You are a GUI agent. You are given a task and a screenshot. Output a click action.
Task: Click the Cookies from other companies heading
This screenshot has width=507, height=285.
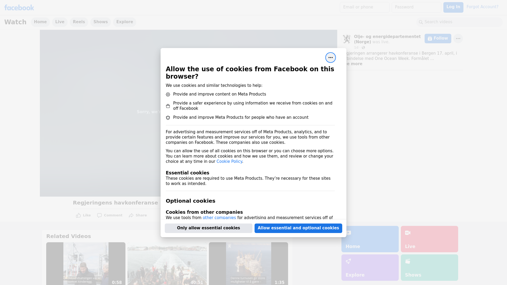(x=204, y=212)
